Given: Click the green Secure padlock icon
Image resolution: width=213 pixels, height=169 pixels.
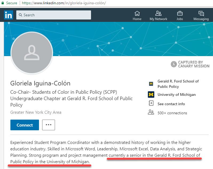Looking at the screenshot, I should (2, 3).
